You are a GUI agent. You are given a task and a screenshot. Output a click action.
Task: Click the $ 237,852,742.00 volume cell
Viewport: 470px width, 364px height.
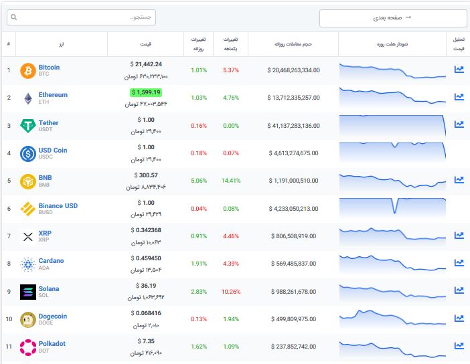point(293,347)
